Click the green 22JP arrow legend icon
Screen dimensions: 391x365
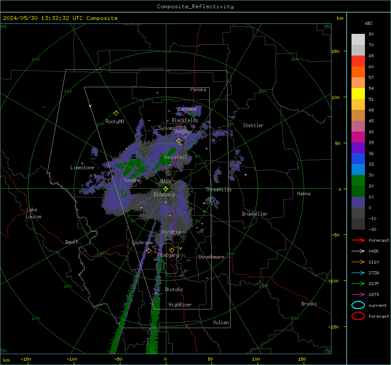coord(358,283)
